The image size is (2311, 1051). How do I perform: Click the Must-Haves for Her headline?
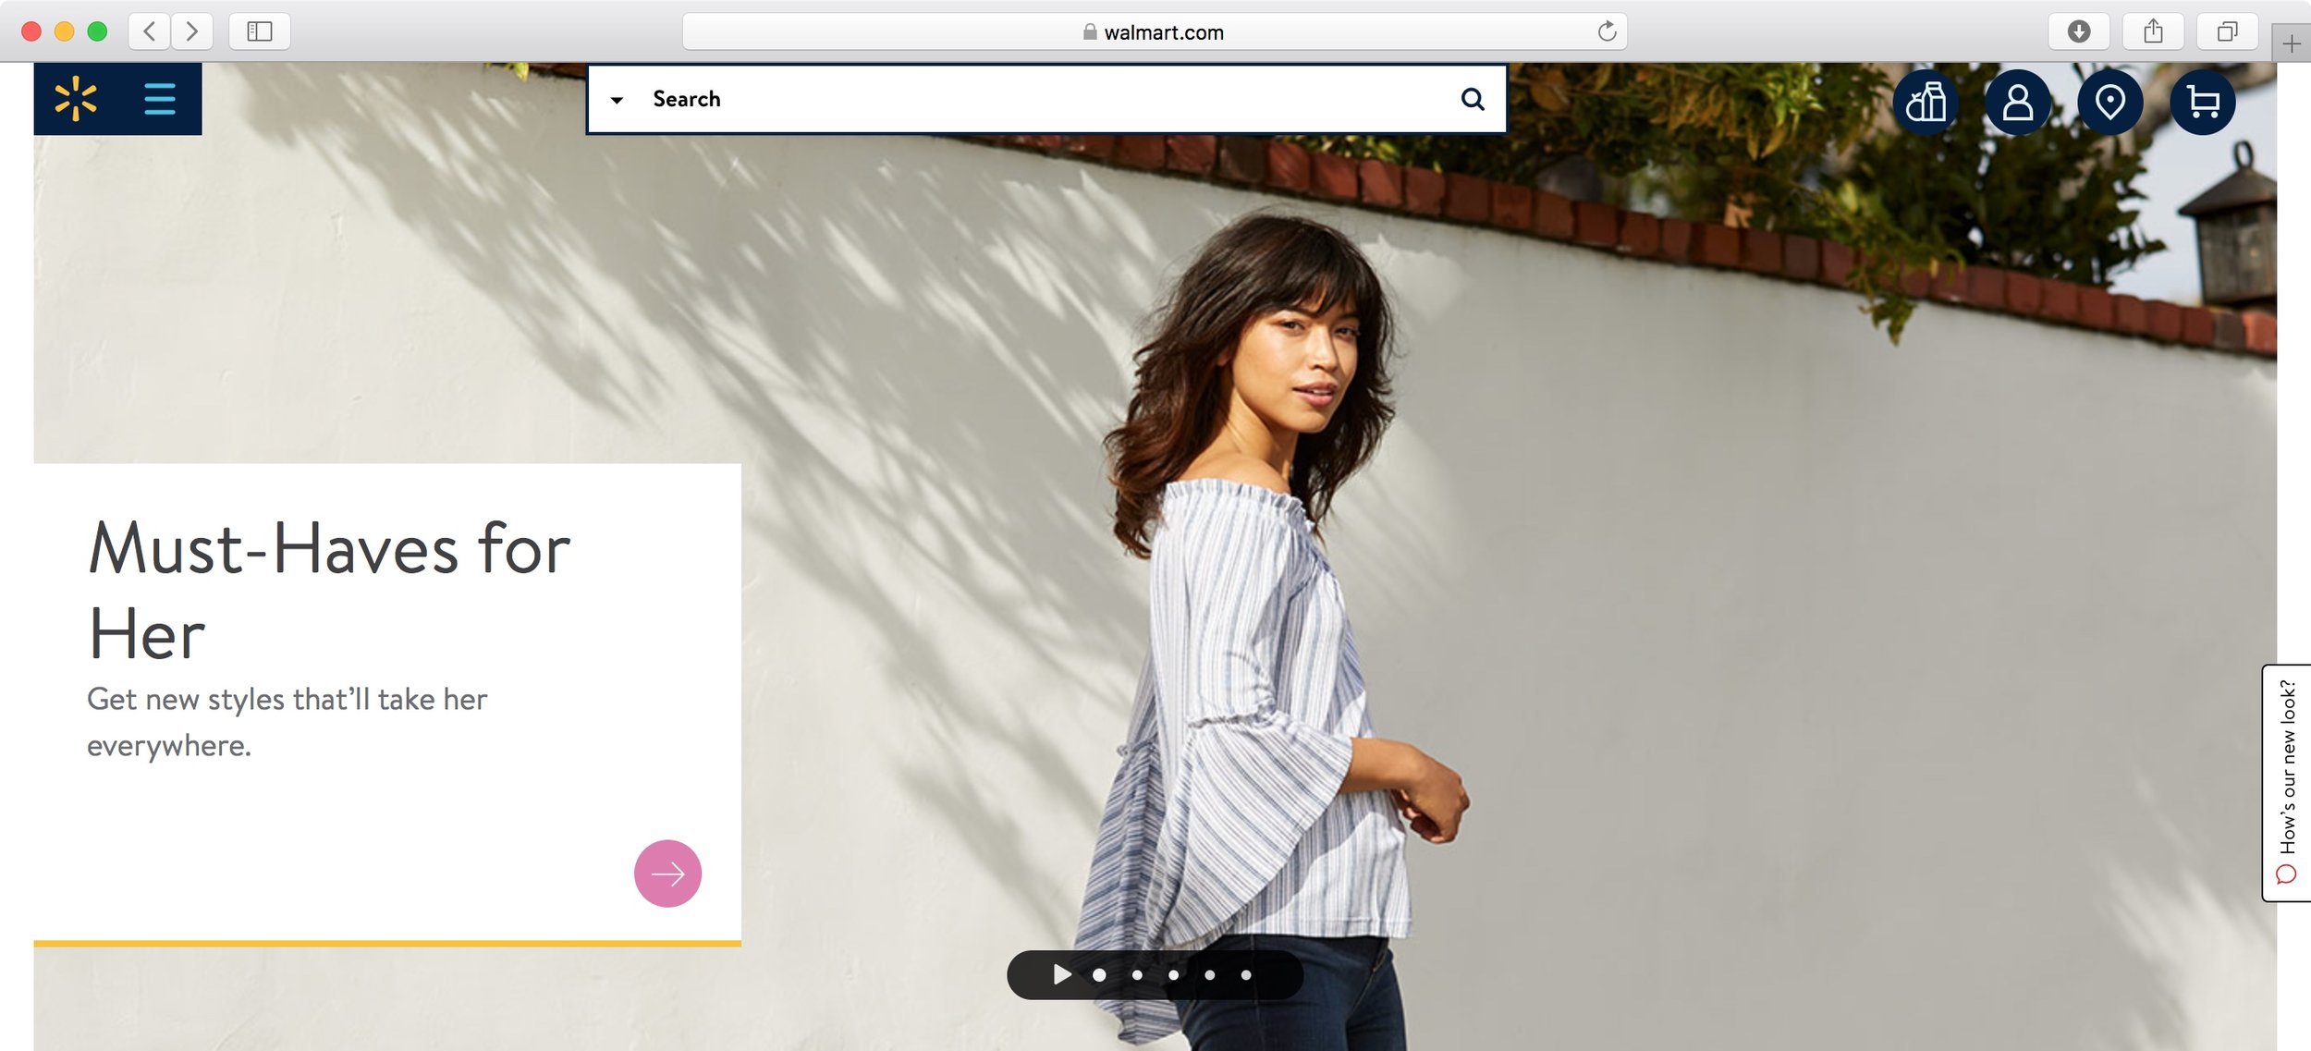(x=329, y=590)
